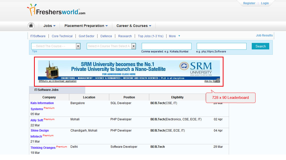Open the Jobs dropdown menu
The width and height of the screenshot is (286, 160).
point(49,26)
